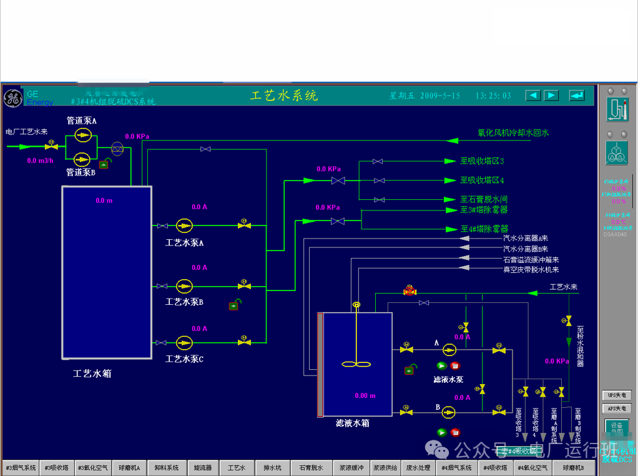Click the outlet valve of filtrate pump A
The image size is (638, 476).
coord(499,349)
